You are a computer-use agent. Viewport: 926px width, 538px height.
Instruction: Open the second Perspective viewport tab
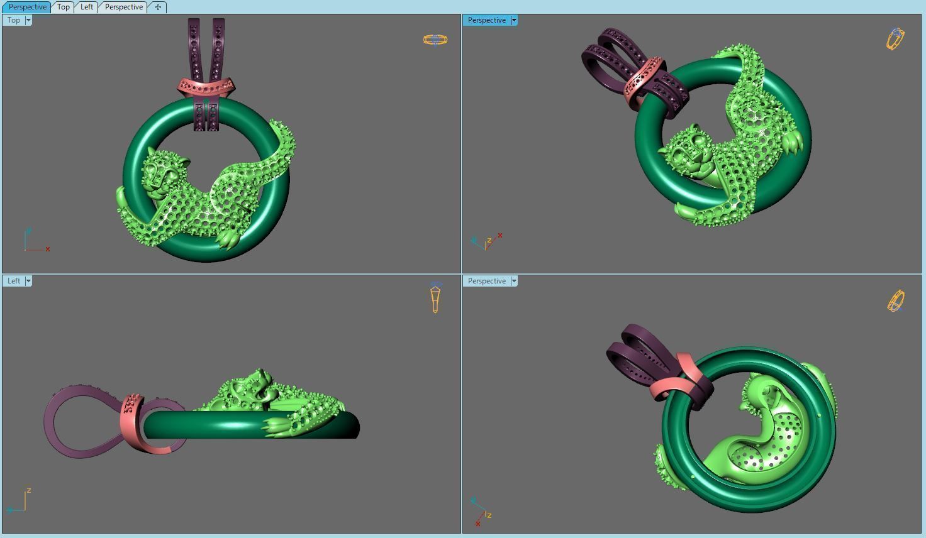[x=123, y=7]
